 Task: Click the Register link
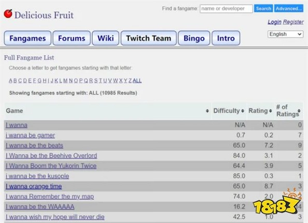point(293,22)
